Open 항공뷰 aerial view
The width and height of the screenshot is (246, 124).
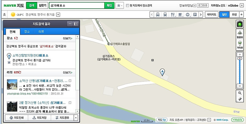(240, 34)
